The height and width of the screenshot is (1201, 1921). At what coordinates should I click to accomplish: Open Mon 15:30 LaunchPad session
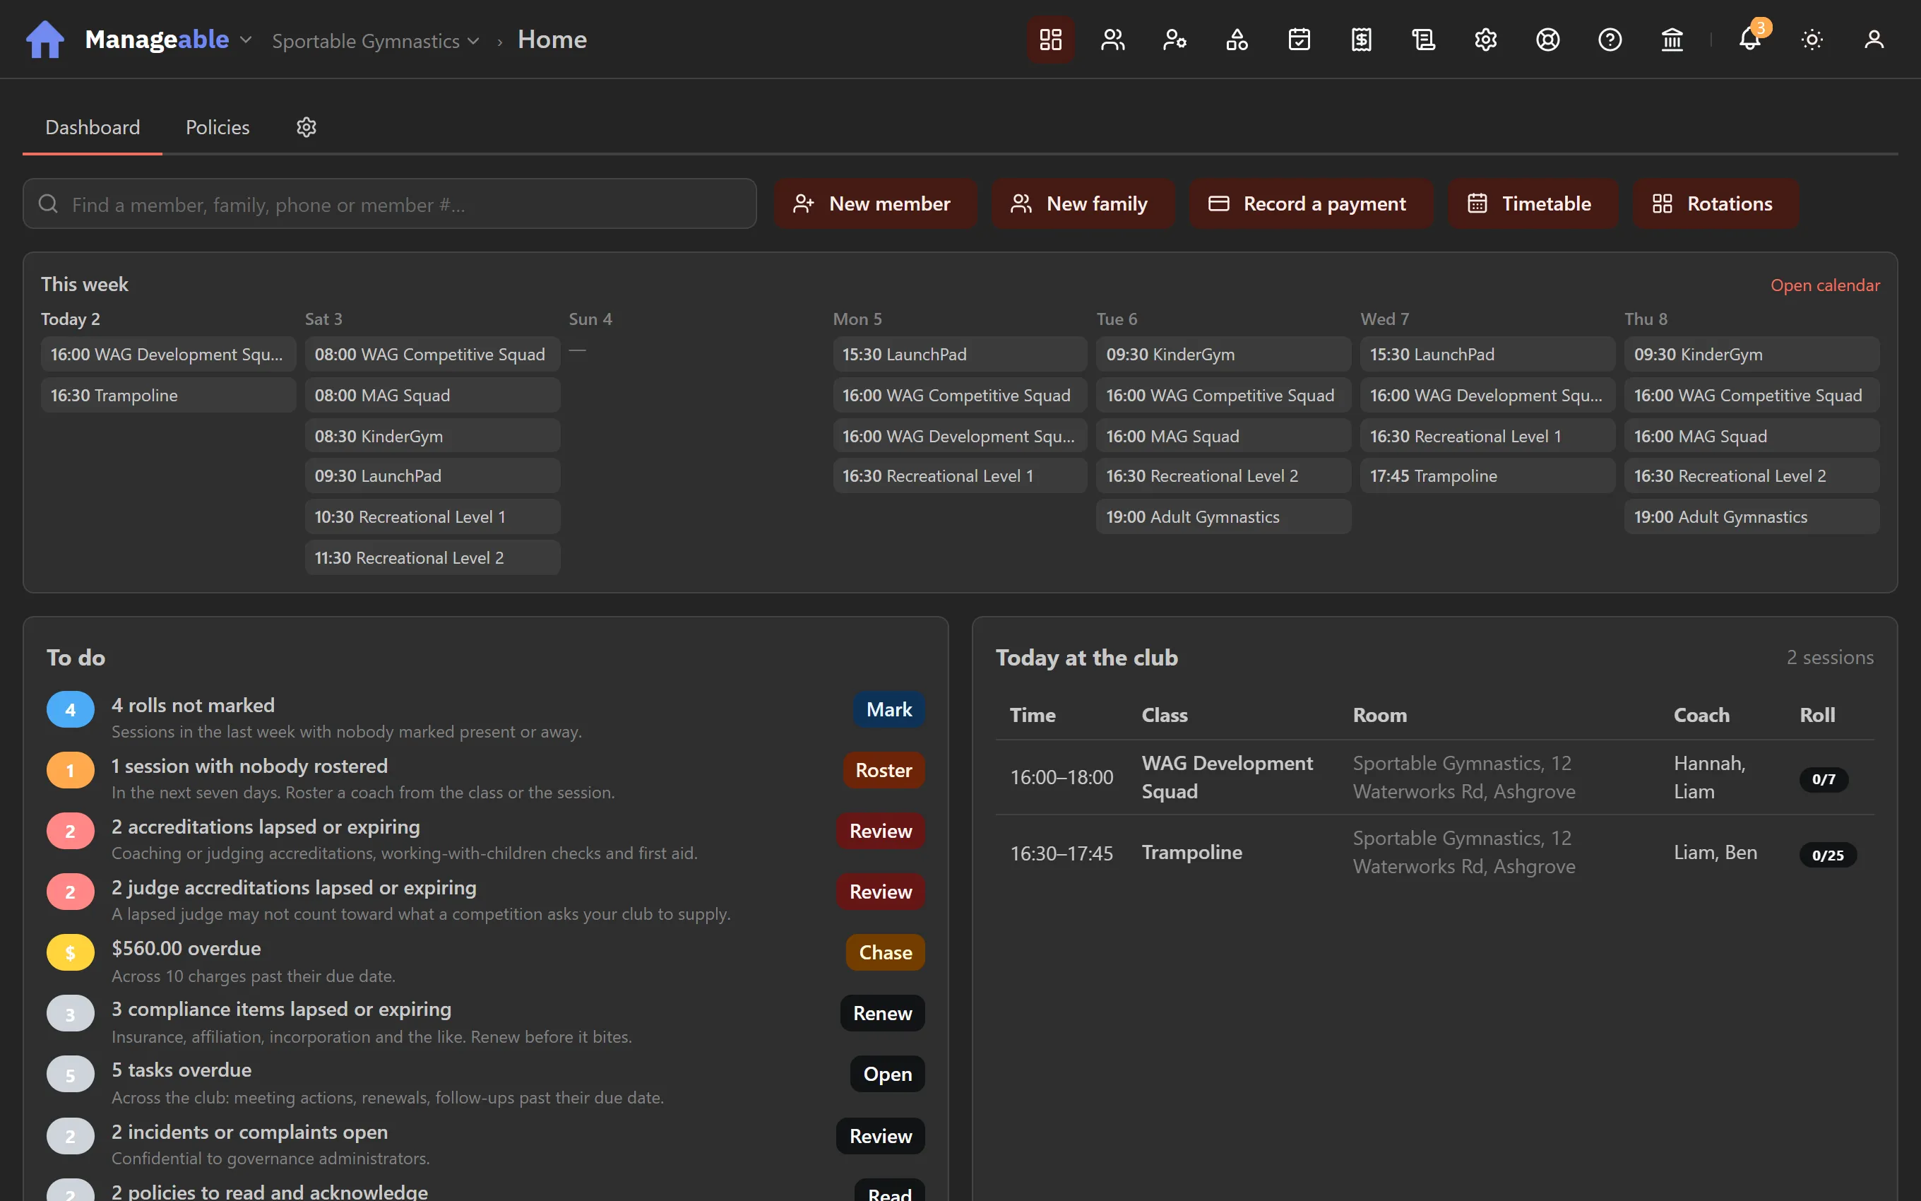coord(960,354)
